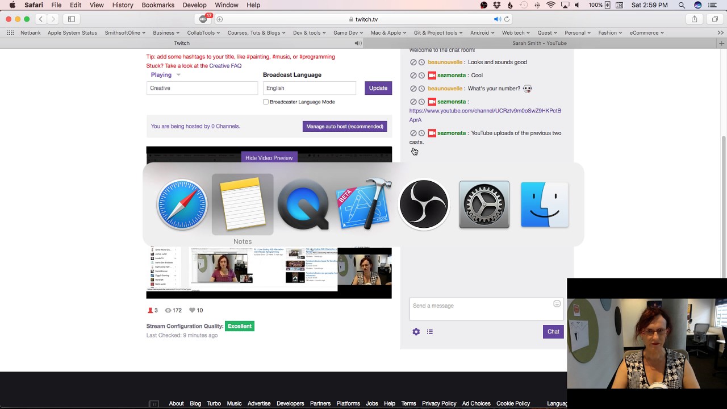
Task: Open Dropbox menu bar icon
Action: point(497,5)
